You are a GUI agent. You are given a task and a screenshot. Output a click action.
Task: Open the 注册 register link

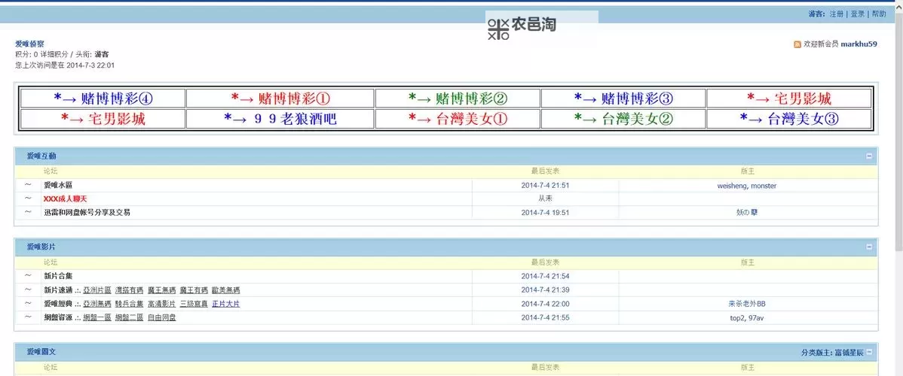click(836, 14)
